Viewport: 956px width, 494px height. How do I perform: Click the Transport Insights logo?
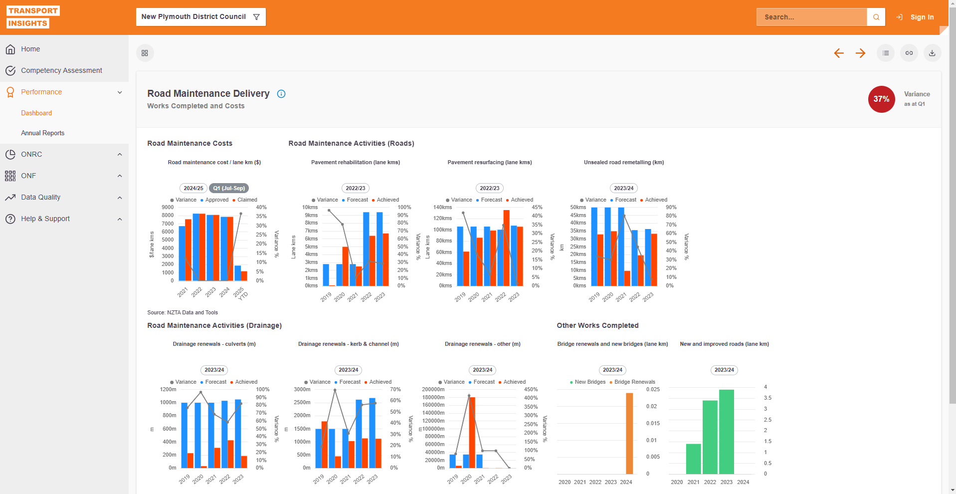33,17
